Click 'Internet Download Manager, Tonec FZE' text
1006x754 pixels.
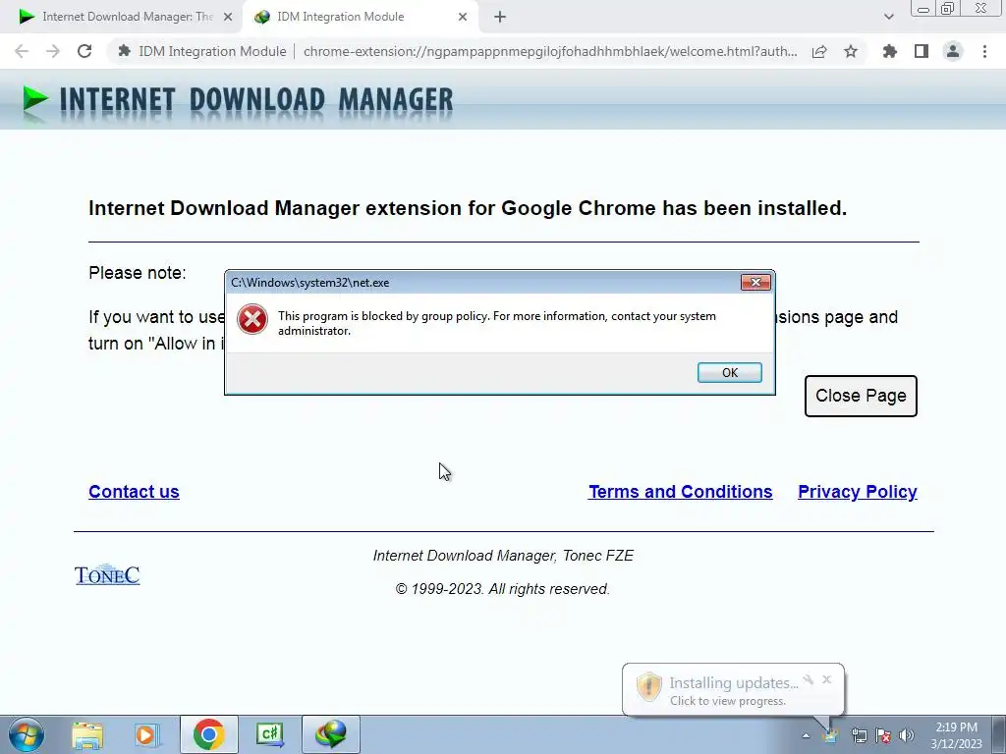click(x=503, y=556)
